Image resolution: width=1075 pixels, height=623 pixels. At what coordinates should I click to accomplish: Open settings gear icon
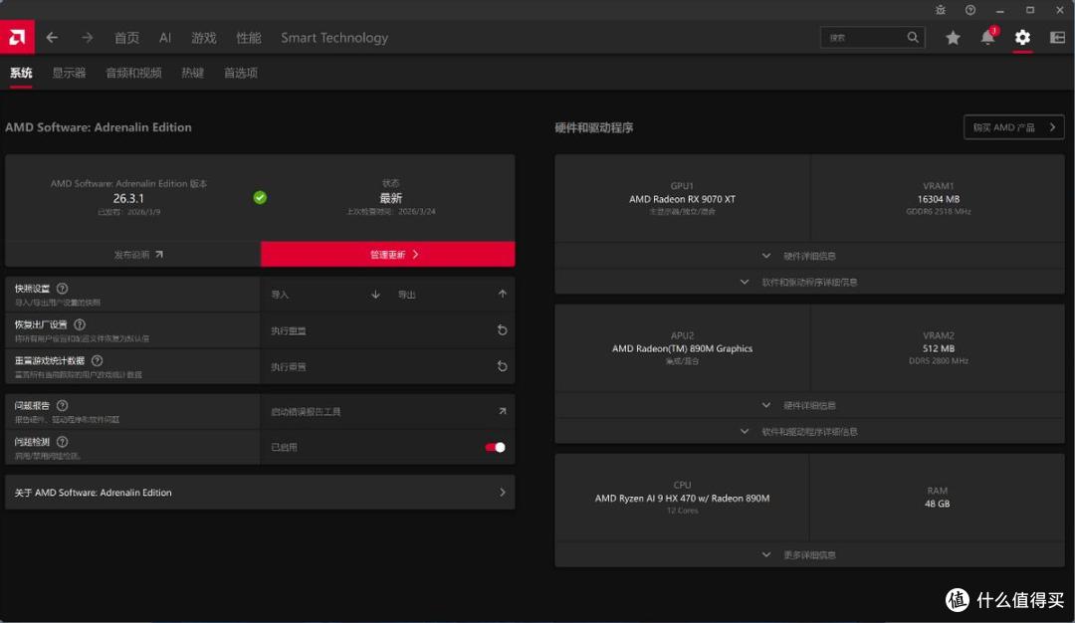1022,37
